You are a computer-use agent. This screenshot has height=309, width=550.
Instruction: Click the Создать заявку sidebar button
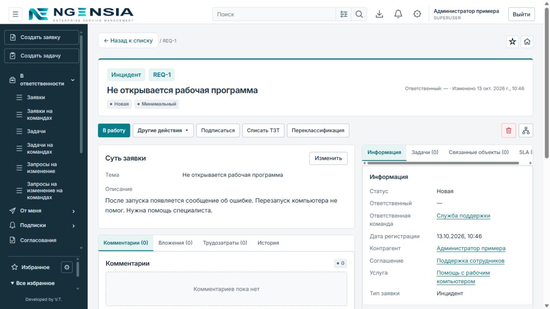coord(42,37)
